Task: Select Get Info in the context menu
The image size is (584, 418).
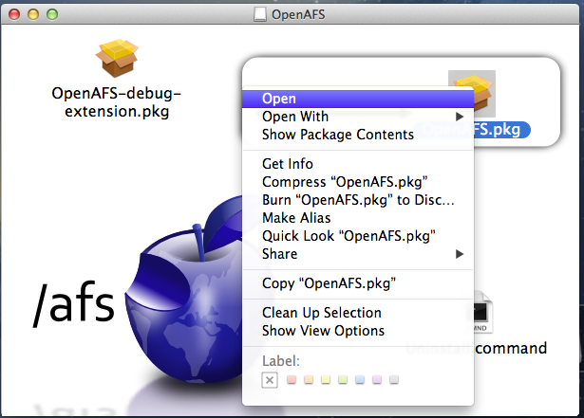Action: pos(358,164)
